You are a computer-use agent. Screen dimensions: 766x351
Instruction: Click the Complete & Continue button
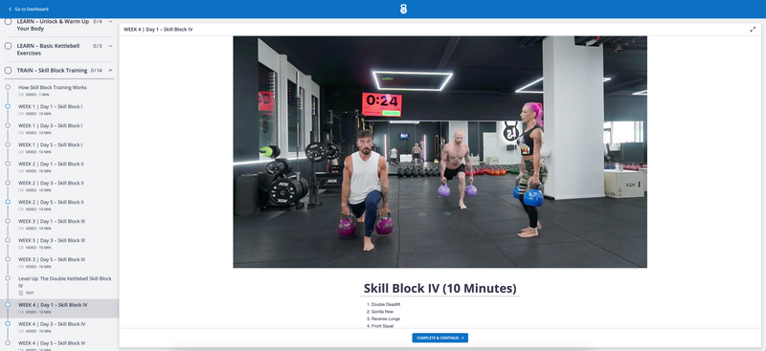(x=439, y=338)
